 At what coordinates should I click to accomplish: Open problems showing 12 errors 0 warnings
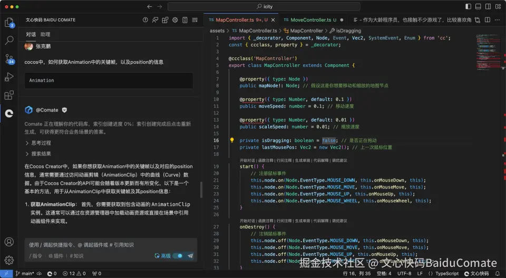pos(74,273)
